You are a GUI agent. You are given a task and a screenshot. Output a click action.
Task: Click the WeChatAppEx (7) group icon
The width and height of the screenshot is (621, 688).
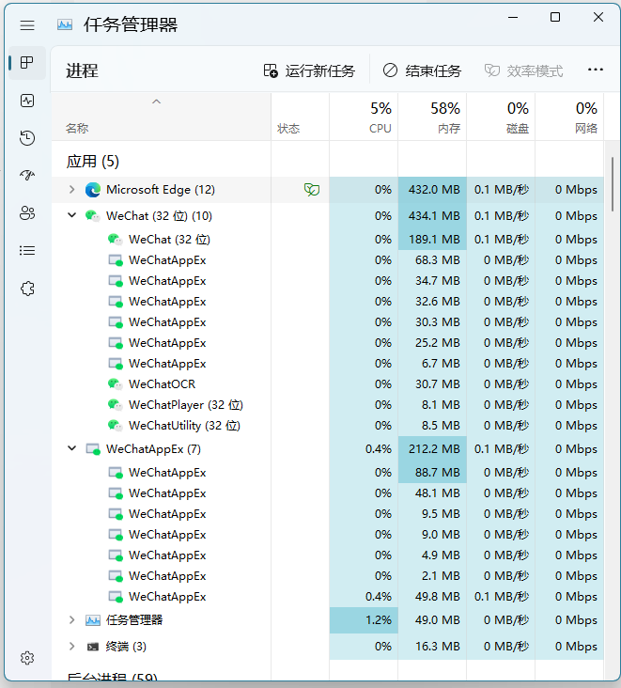(93, 449)
